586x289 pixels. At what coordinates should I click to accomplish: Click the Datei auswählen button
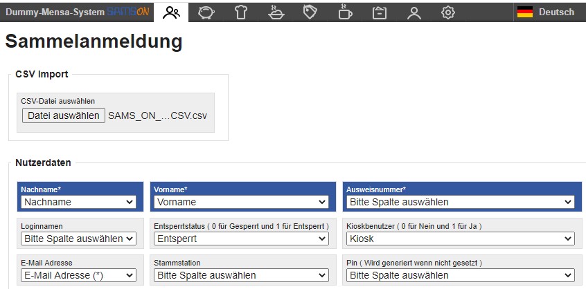(64, 115)
